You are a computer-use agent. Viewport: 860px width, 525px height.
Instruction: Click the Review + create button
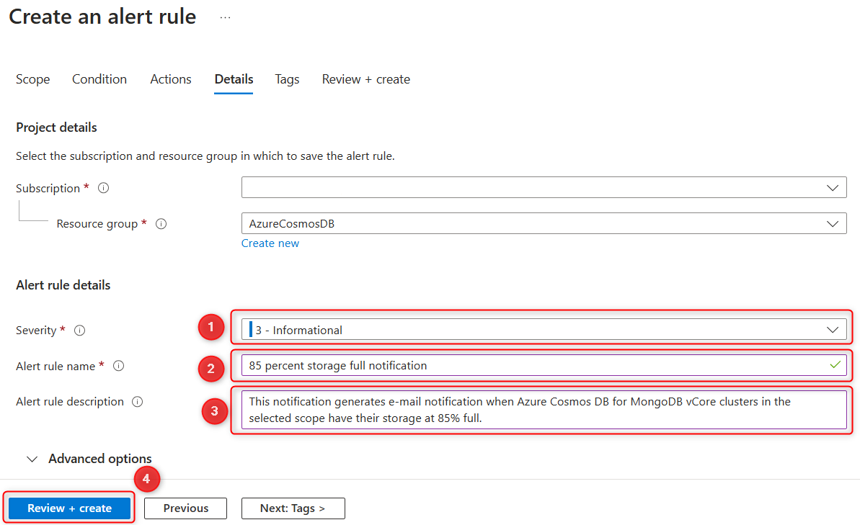68,508
